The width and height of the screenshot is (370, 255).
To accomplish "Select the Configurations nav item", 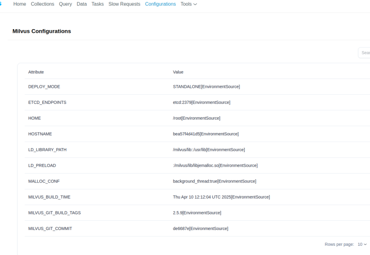I will 160,4.
